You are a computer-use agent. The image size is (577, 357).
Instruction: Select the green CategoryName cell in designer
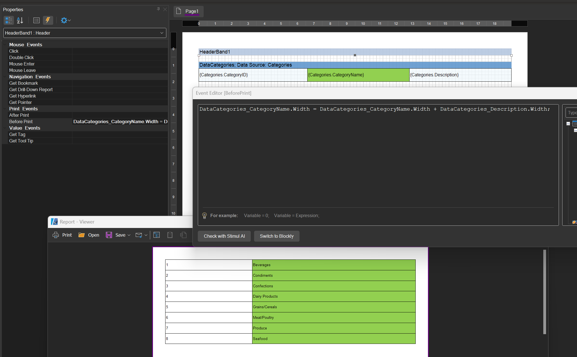(357, 75)
